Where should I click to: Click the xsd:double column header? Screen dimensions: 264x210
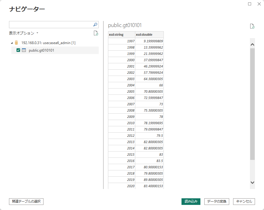(x=149, y=34)
